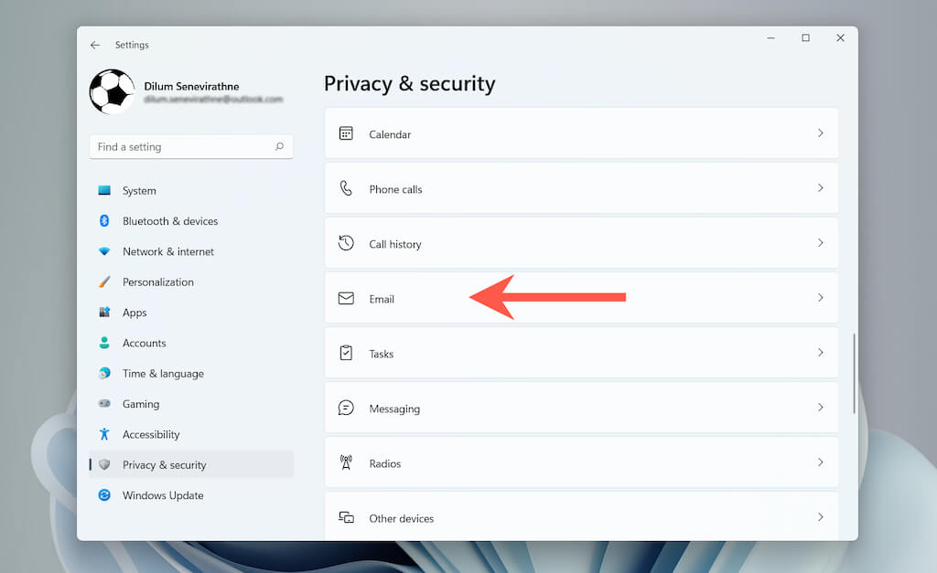Click the Phone calls handset icon
Screen dimensions: 937x573
pyautogui.click(x=346, y=188)
